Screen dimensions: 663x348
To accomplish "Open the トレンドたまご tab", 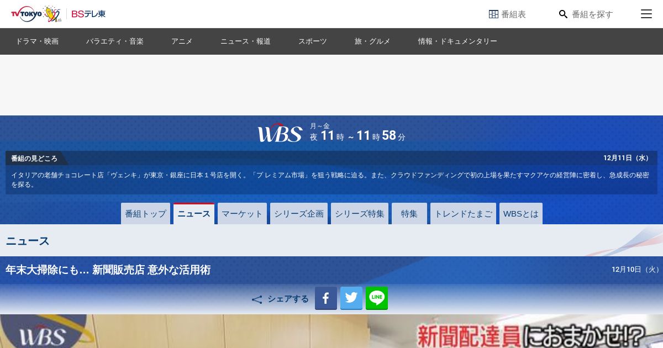I will pyautogui.click(x=463, y=214).
